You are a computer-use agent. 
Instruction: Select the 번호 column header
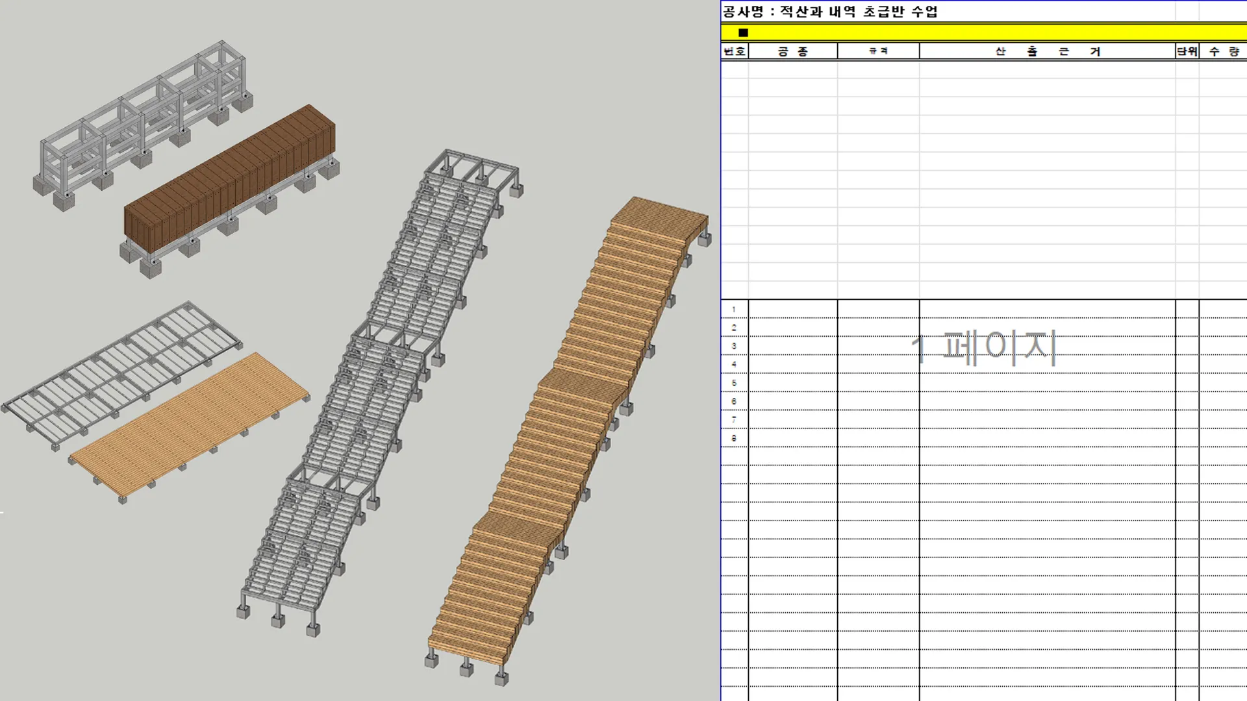(735, 51)
